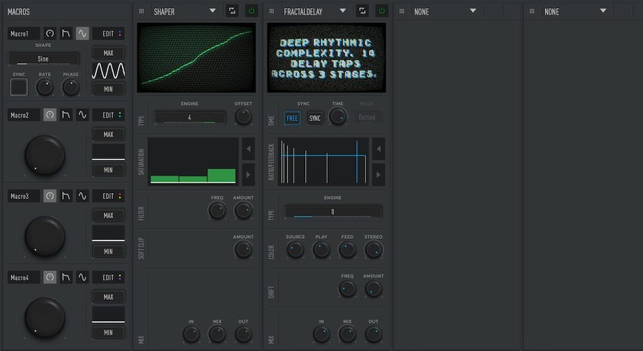643x351 pixels.
Task: Click FractalDelay ratio/feedback right arrow
Action: click(x=378, y=174)
